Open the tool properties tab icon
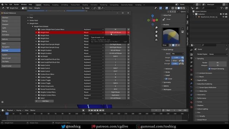Viewport: 229px width, 129px height. tap(191, 50)
